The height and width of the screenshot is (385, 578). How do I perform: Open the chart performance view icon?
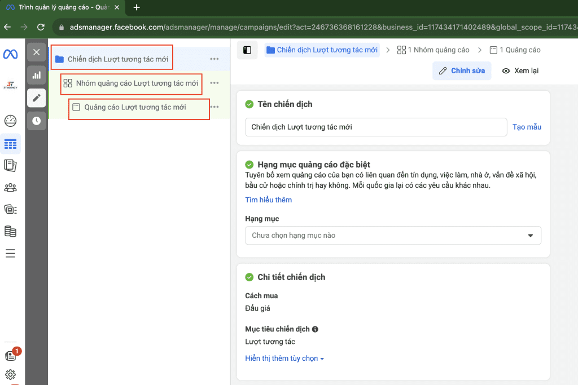[37, 76]
